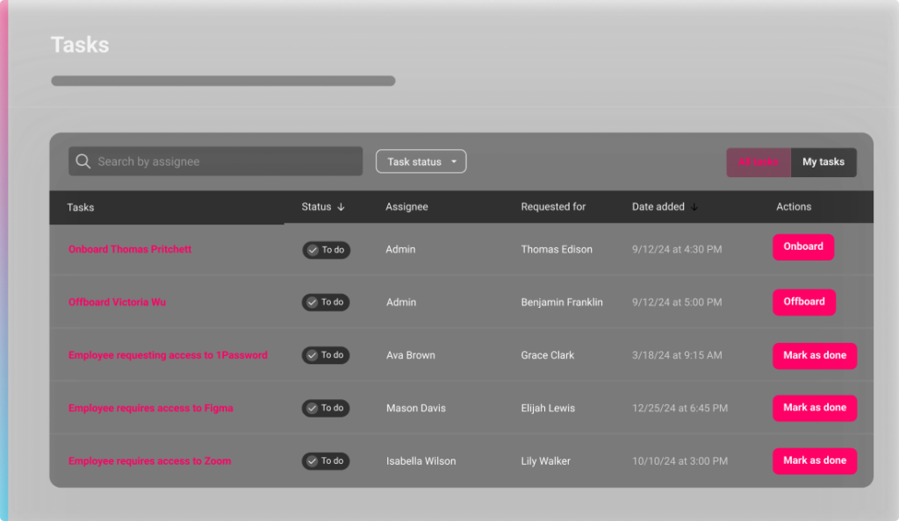Open the Task status dropdown
This screenshot has height=521, width=899.
click(421, 161)
